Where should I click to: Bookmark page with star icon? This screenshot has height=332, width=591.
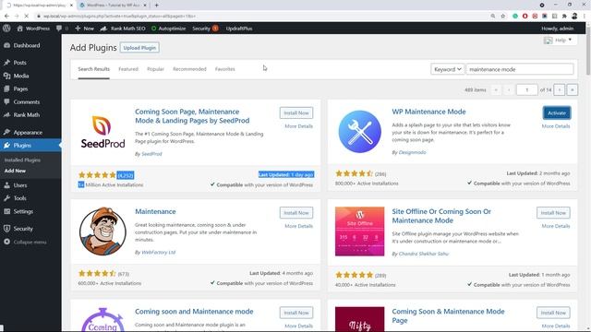point(502,17)
